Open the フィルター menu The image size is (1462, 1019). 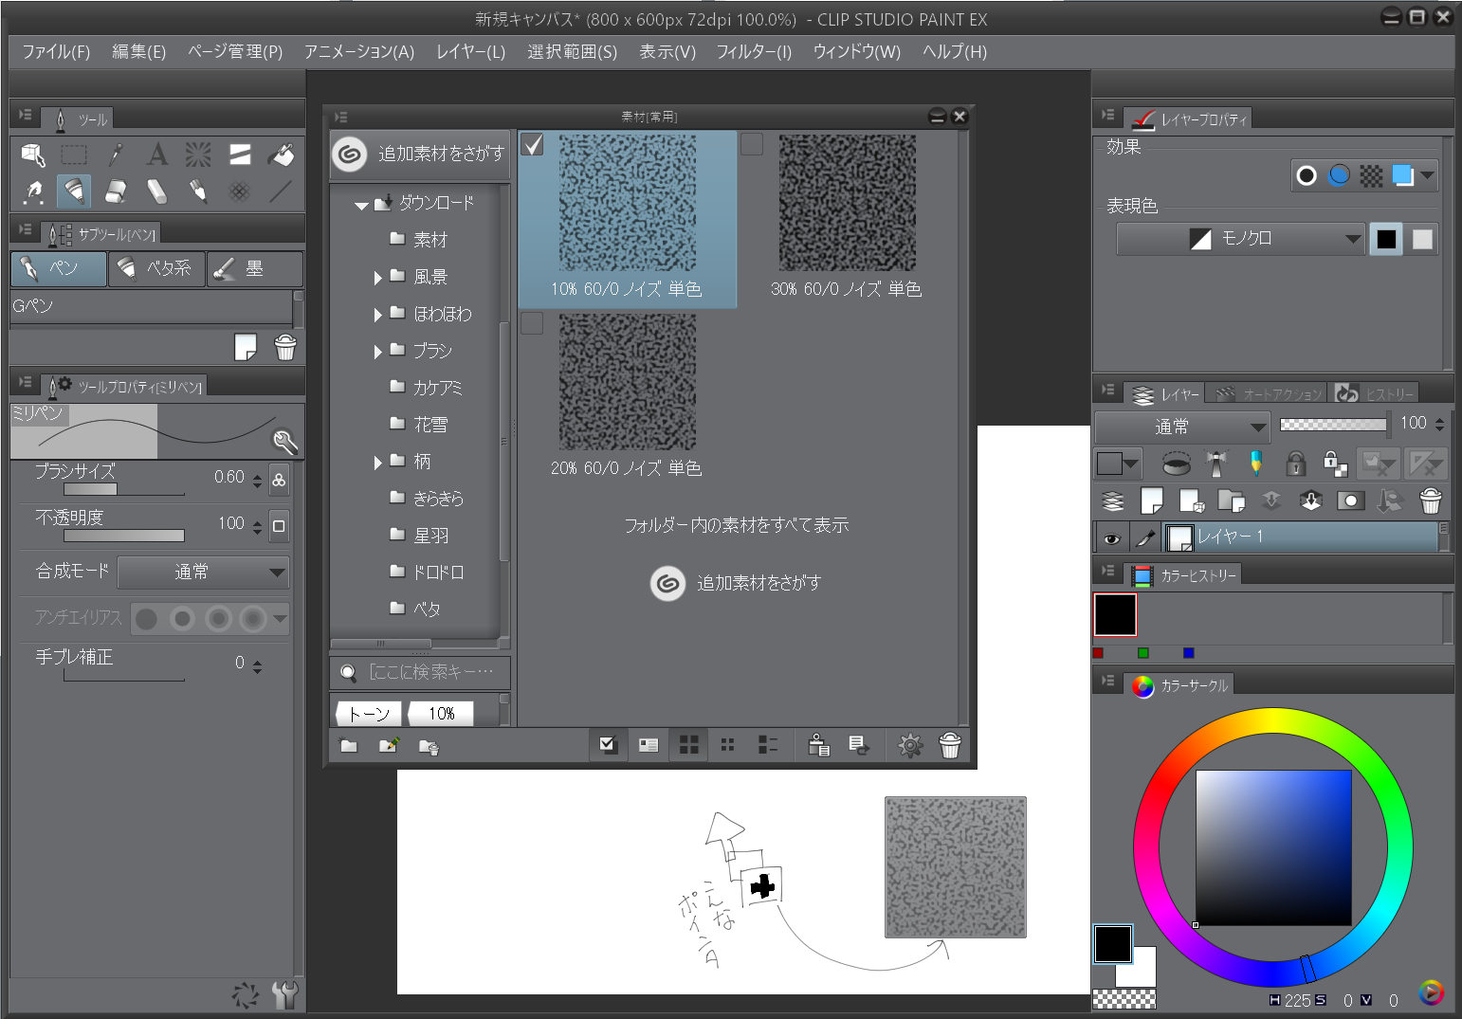pyautogui.click(x=753, y=51)
